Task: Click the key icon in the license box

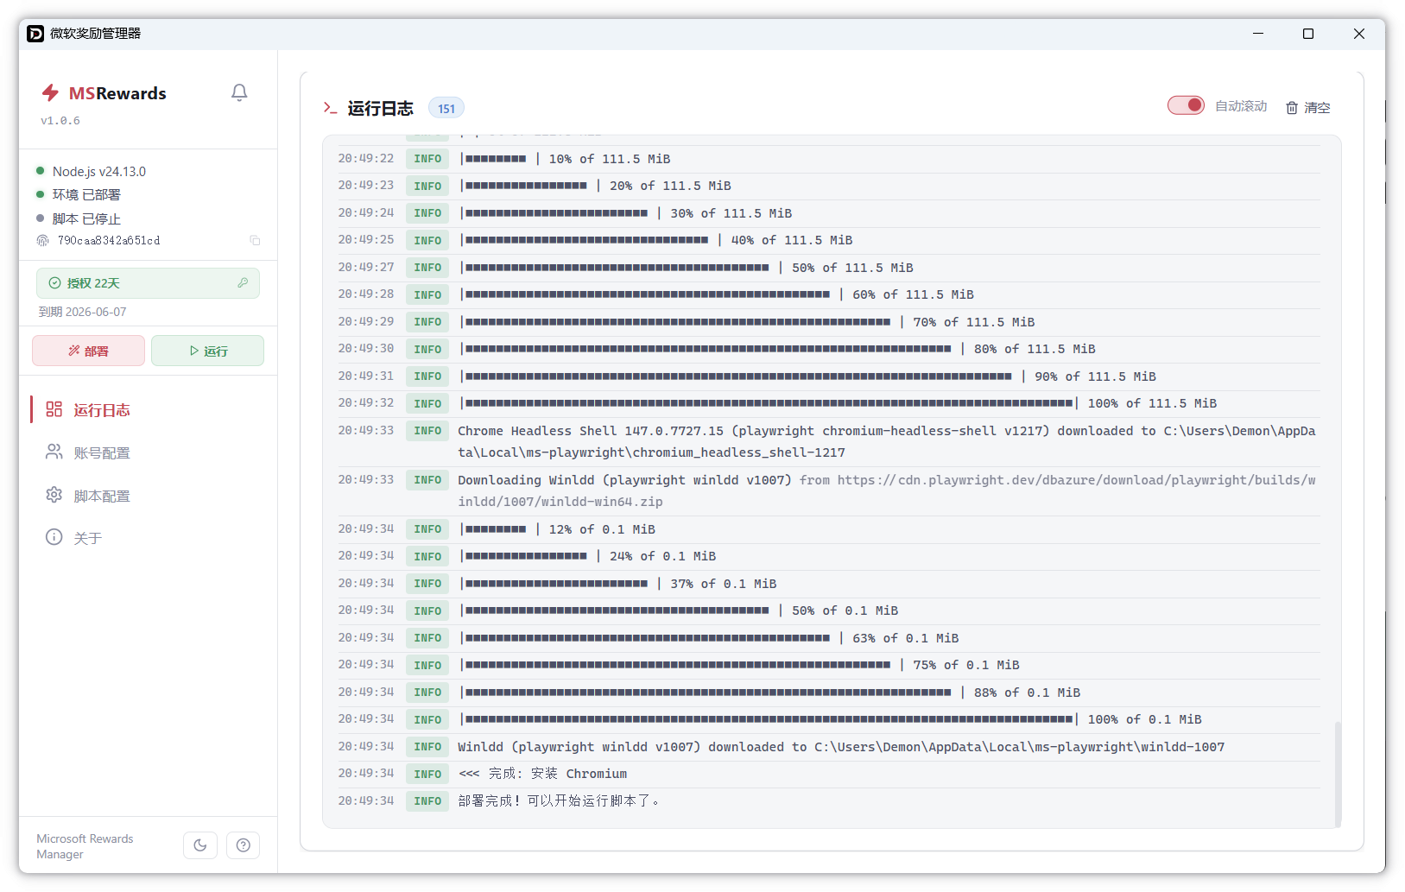Action: (243, 283)
